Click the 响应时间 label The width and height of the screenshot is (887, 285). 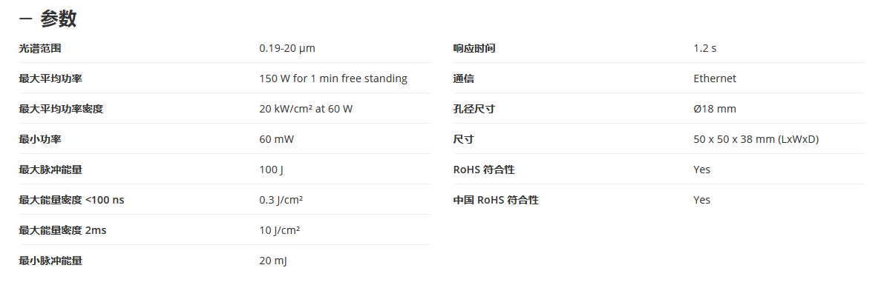[x=474, y=49]
